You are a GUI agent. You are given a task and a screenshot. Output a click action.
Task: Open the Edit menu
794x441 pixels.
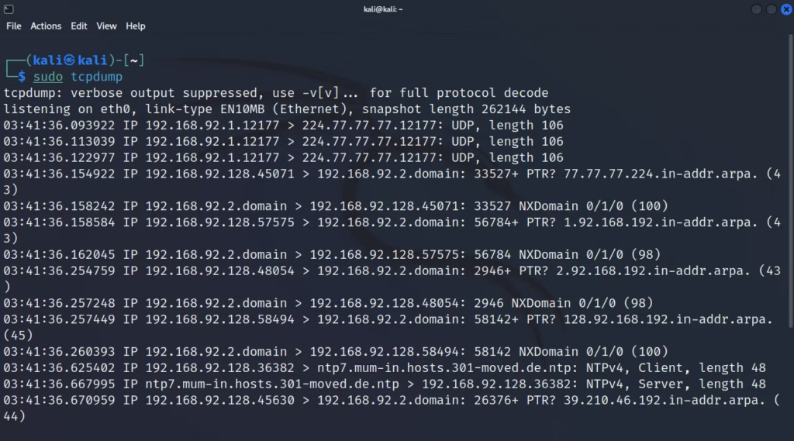point(78,26)
